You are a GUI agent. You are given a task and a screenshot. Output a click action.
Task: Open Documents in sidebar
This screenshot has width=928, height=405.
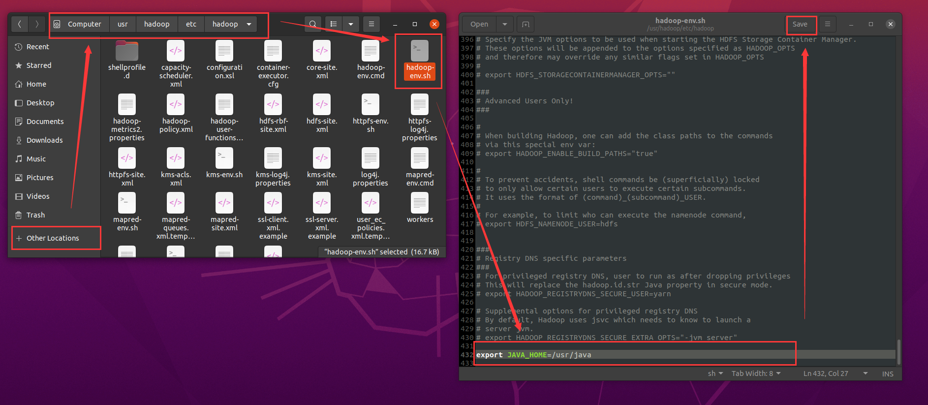[54, 122]
